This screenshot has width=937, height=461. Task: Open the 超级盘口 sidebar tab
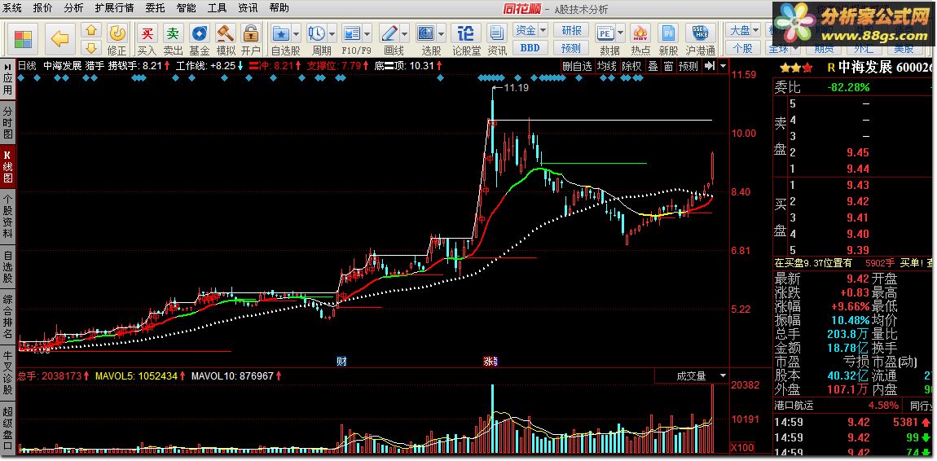click(x=8, y=428)
